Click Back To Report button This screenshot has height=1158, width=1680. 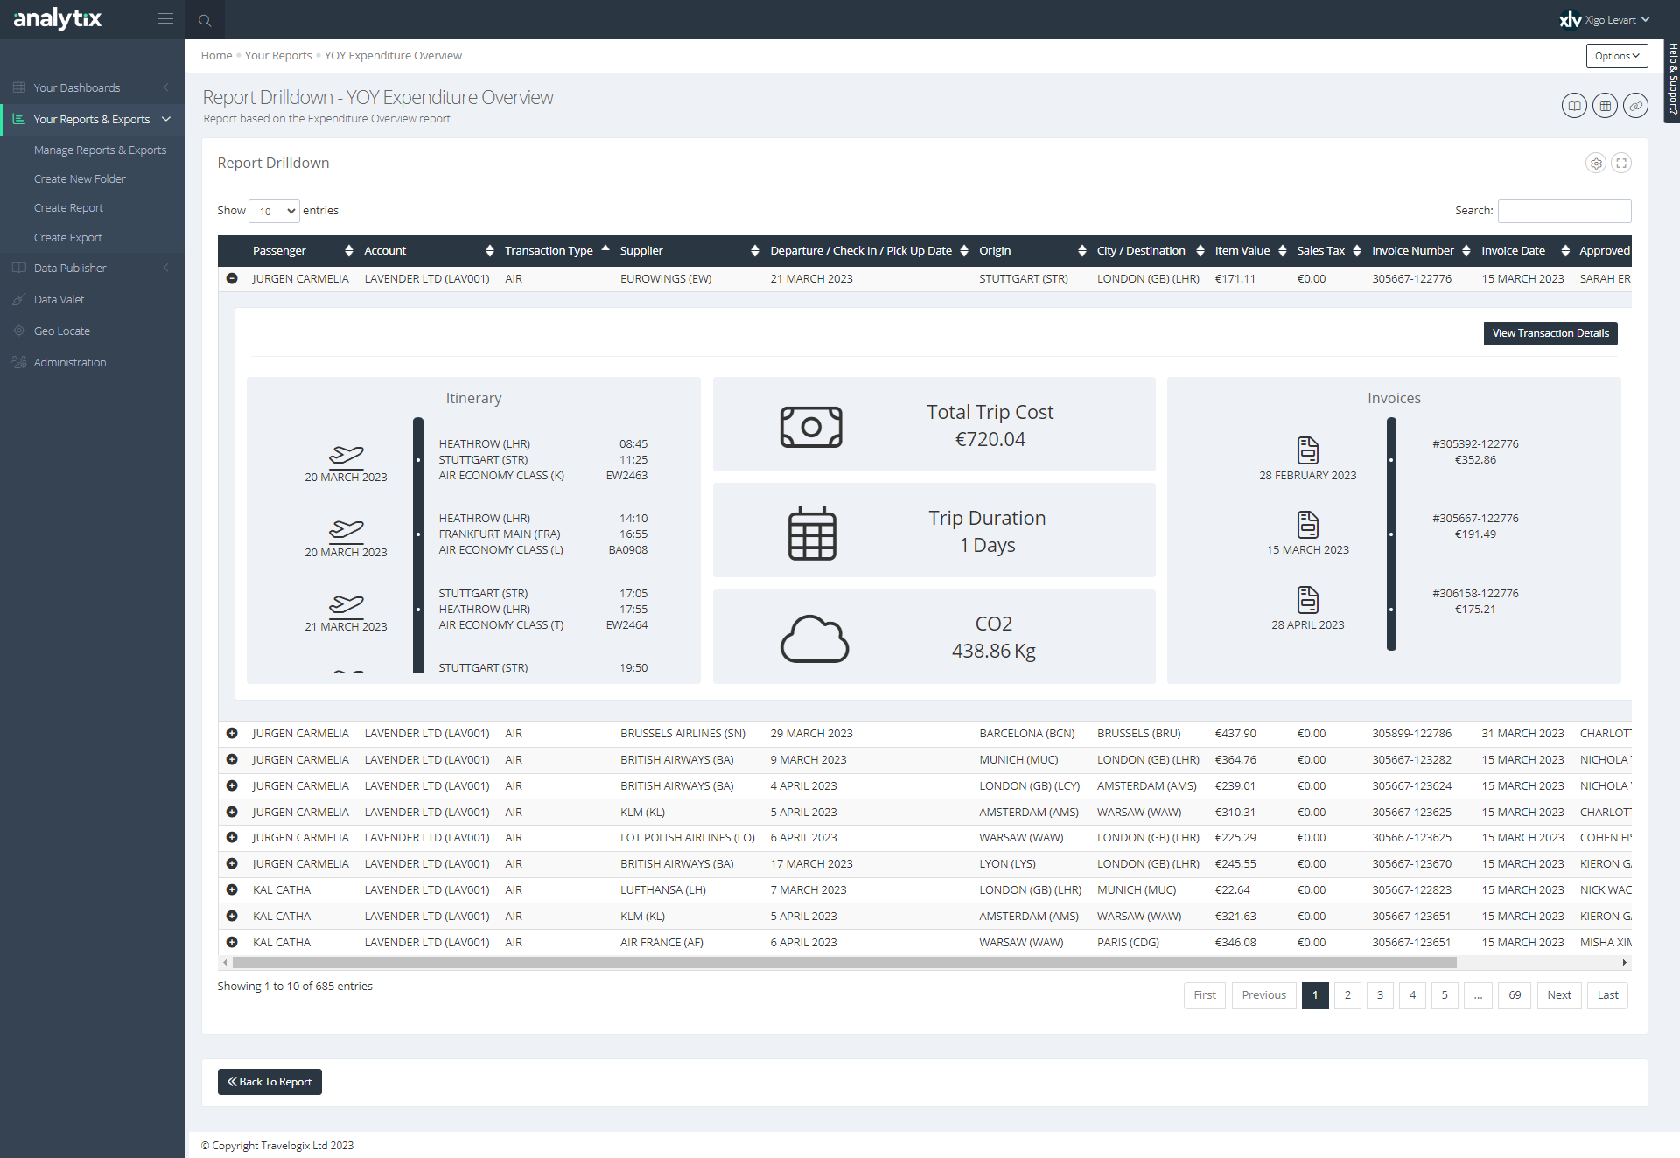coord(269,1082)
